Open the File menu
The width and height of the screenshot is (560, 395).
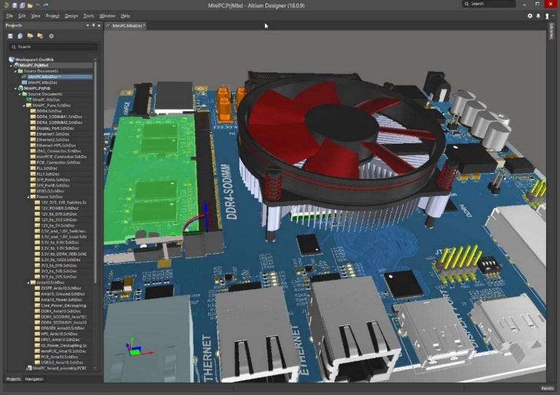(10, 16)
